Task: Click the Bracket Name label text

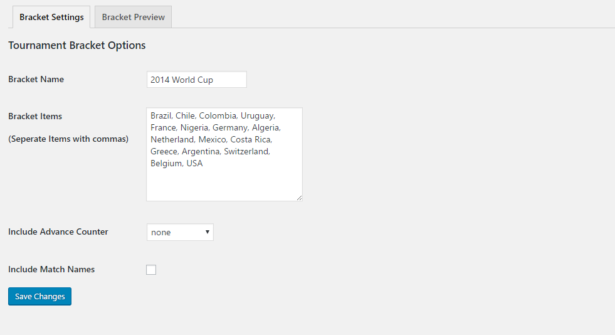Action: coord(36,79)
